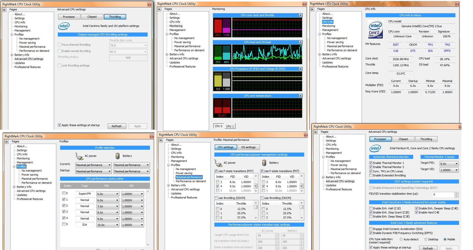Collapse Profiles tree node in Throttling window
The height and width of the screenshot is (250, 473).
click(x=12, y=35)
